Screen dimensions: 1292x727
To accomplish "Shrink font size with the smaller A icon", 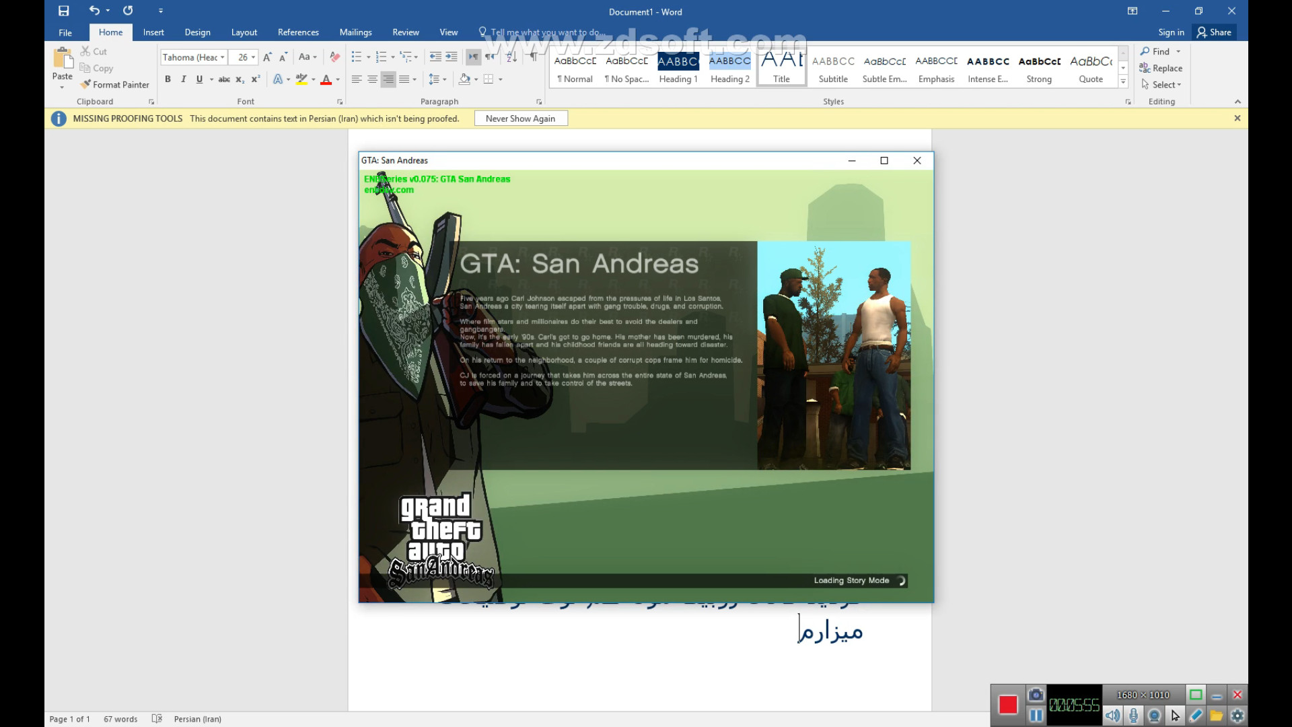I will click(x=283, y=57).
